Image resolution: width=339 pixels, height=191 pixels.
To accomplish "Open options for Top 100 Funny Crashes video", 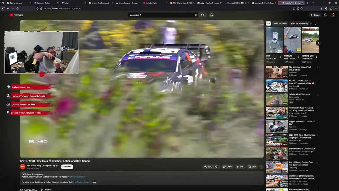I will pos(318,162).
